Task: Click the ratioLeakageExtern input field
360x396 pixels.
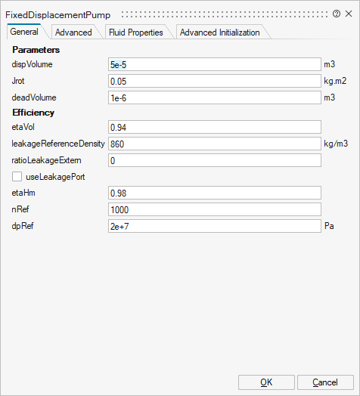Action: pyautogui.click(x=215, y=160)
